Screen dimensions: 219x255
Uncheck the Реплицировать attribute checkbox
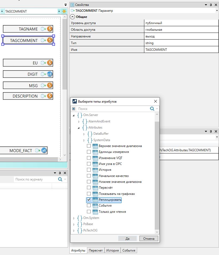coord(89,200)
